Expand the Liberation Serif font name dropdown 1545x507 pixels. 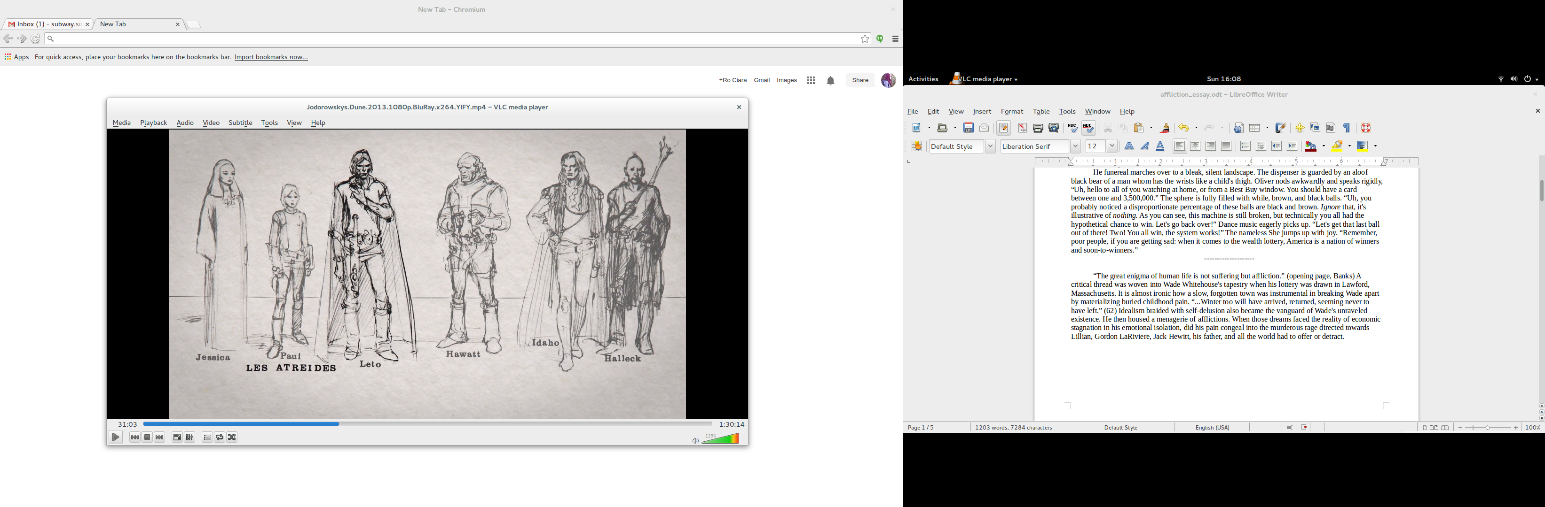click(x=1075, y=146)
